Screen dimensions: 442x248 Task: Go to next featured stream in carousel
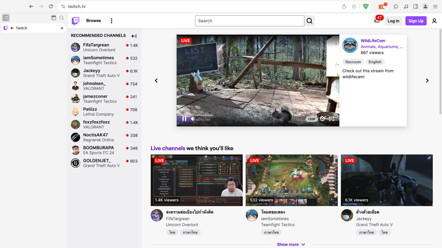(x=427, y=80)
